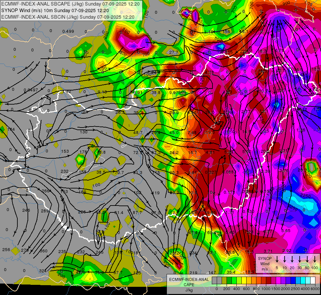Click the 289 value on the map
321x295 pixels.
click(45, 211)
